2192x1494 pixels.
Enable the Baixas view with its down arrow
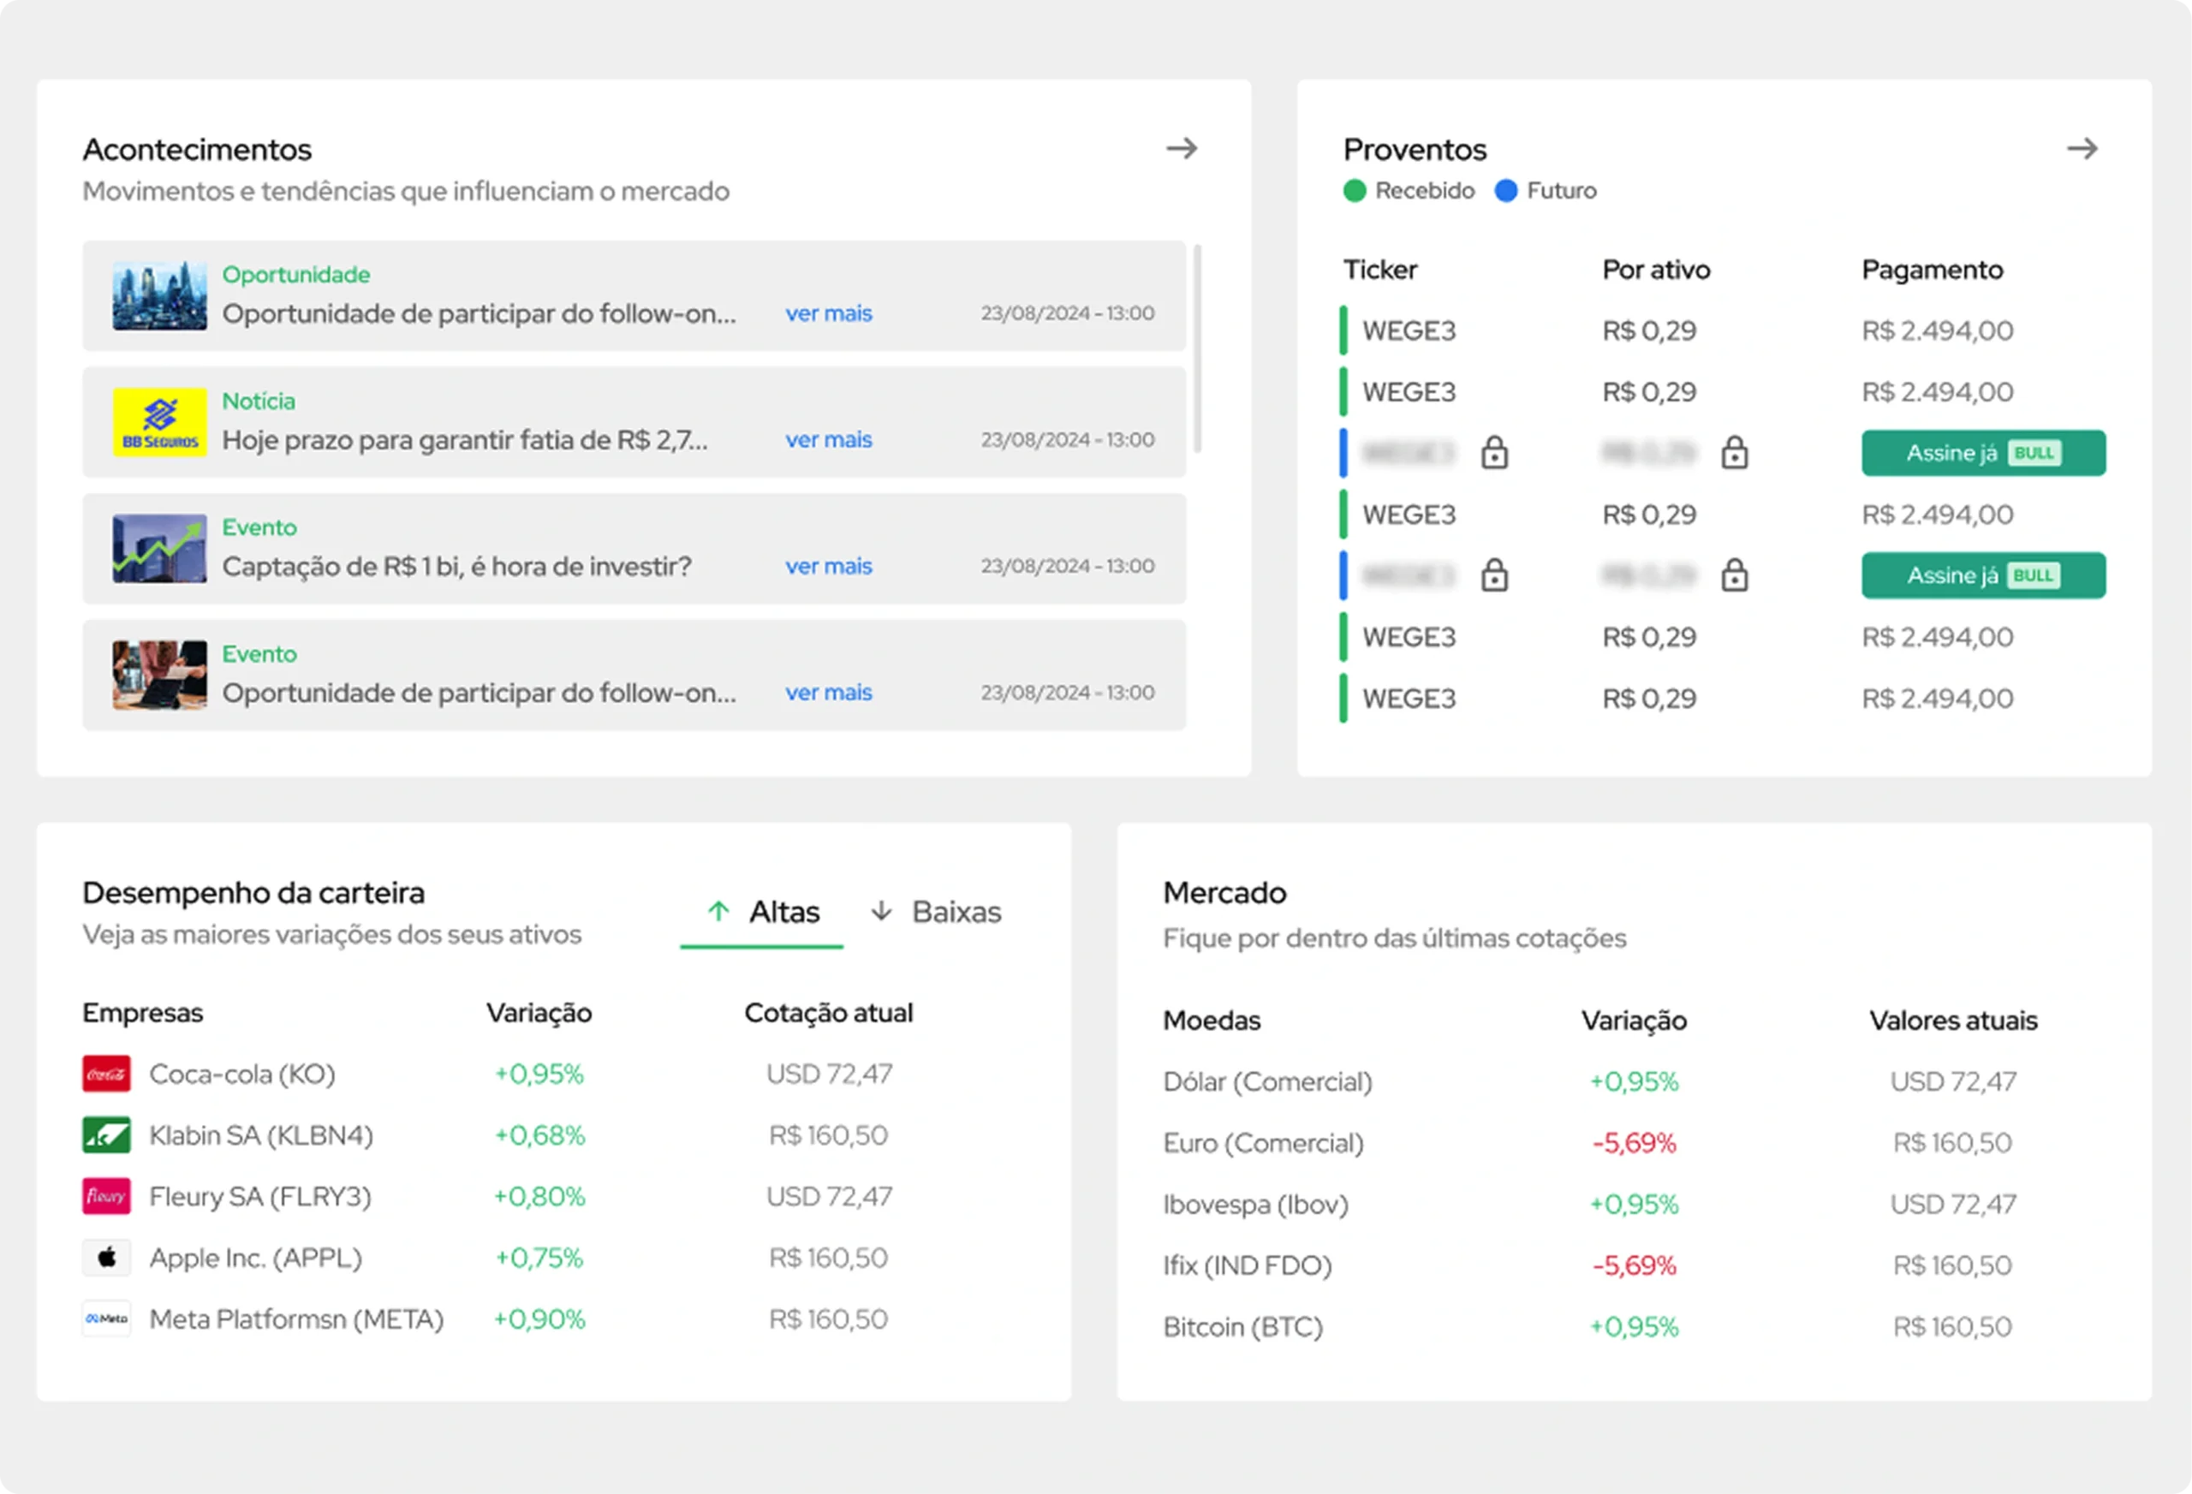pos(883,911)
